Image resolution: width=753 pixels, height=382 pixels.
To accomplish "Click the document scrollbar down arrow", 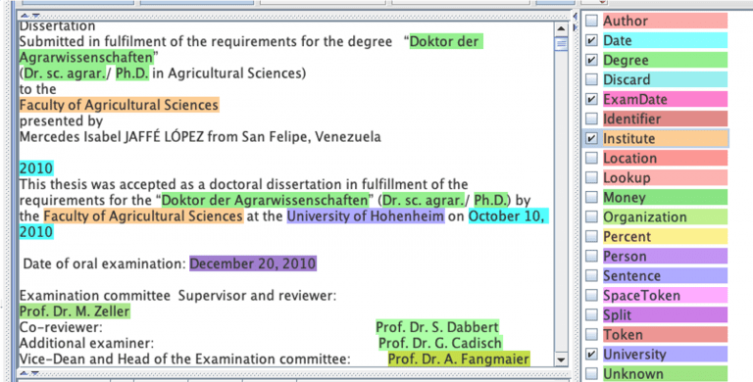I will point(561,358).
